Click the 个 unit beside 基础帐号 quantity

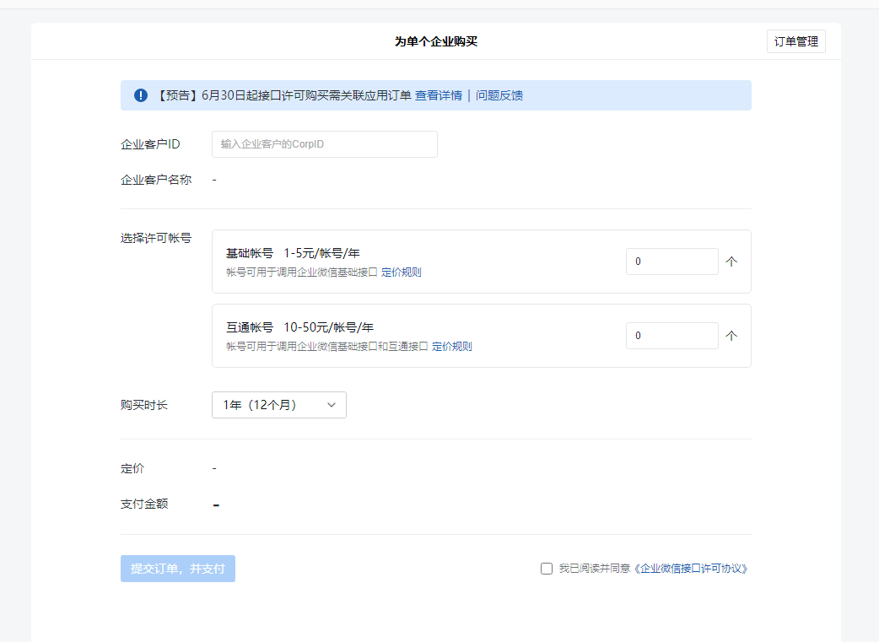click(x=731, y=262)
